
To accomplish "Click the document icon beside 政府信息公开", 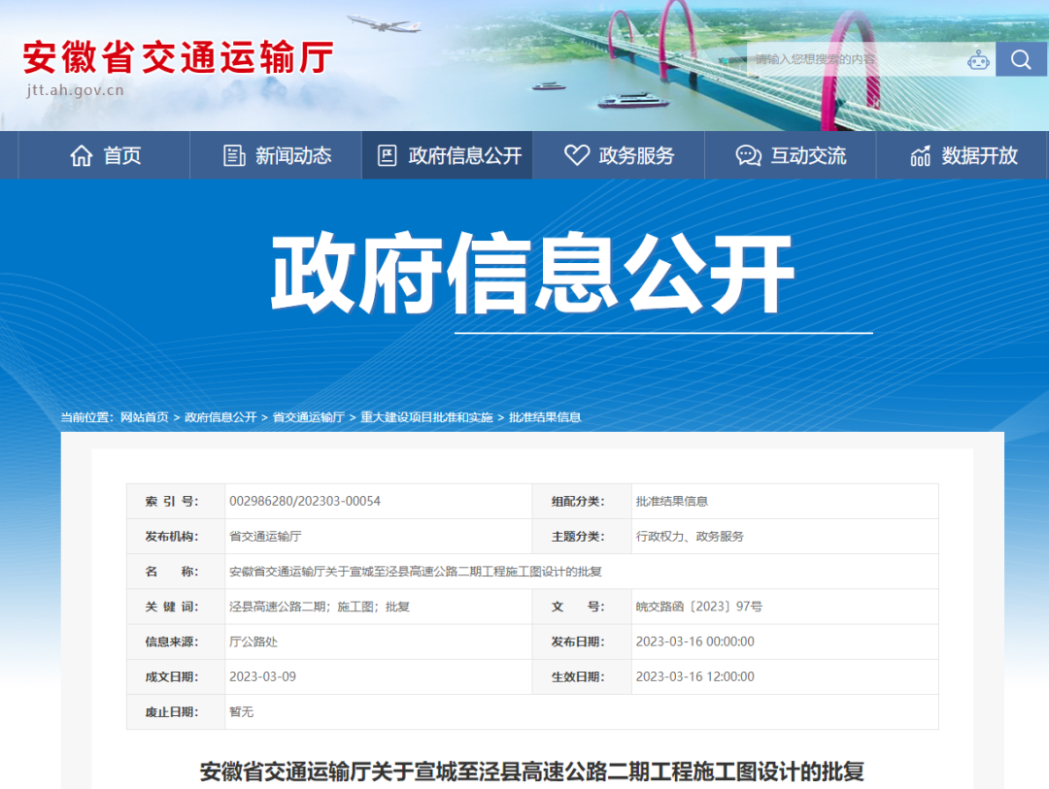I will pyautogui.click(x=389, y=154).
